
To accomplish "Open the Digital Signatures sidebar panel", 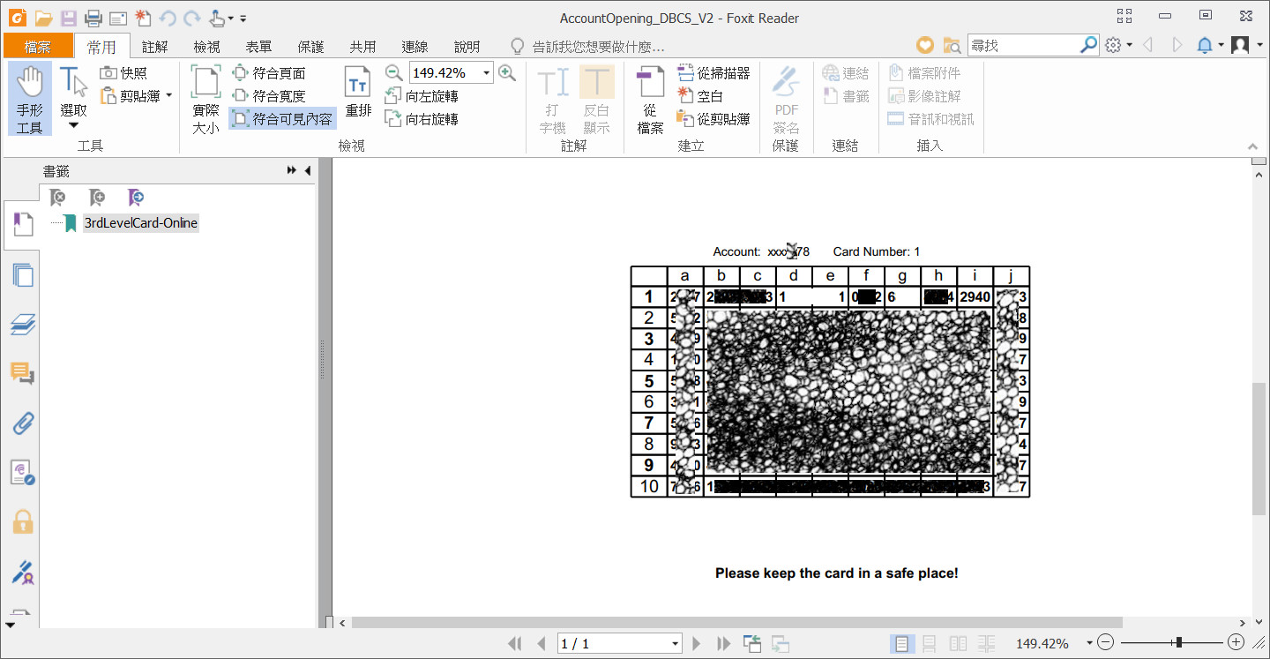I will (23, 573).
